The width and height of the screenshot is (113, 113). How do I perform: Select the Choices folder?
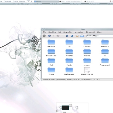pyautogui.click(x=87, y=44)
